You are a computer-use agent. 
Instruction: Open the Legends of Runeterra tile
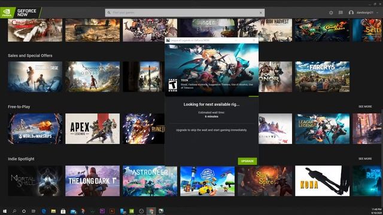(x=144, y=129)
